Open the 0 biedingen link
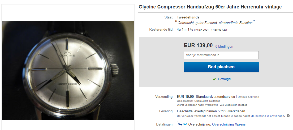 pyautogui.click(x=224, y=47)
